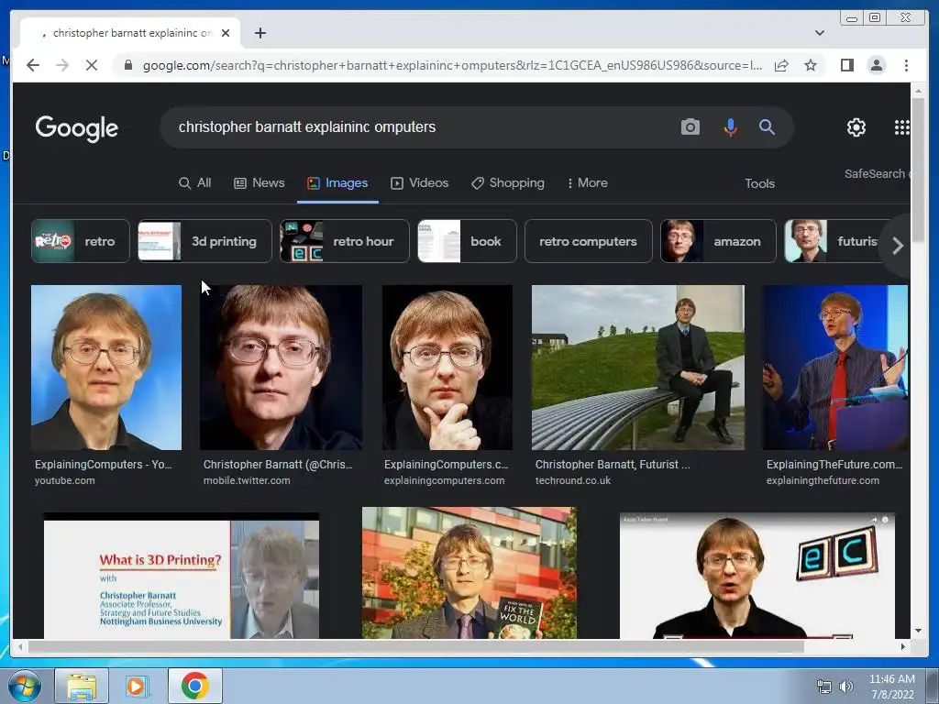Open the techround.co.uk bench image
The height and width of the screenshot is (704, 939).
click(638, 367)
